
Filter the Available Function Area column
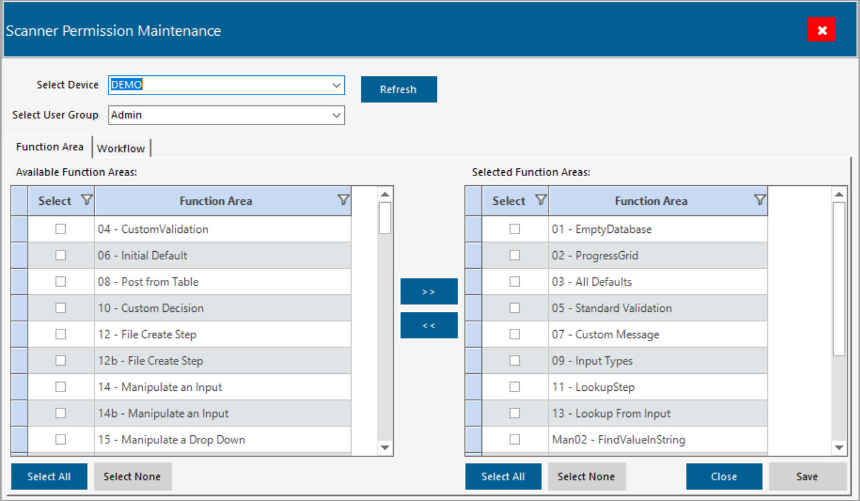point(343,200)
